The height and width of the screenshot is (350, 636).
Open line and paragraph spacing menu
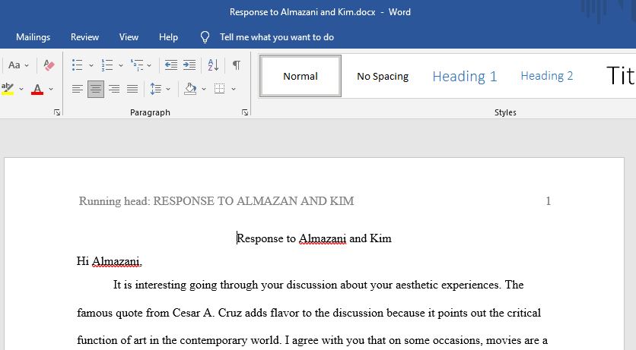tap(160, 89)
